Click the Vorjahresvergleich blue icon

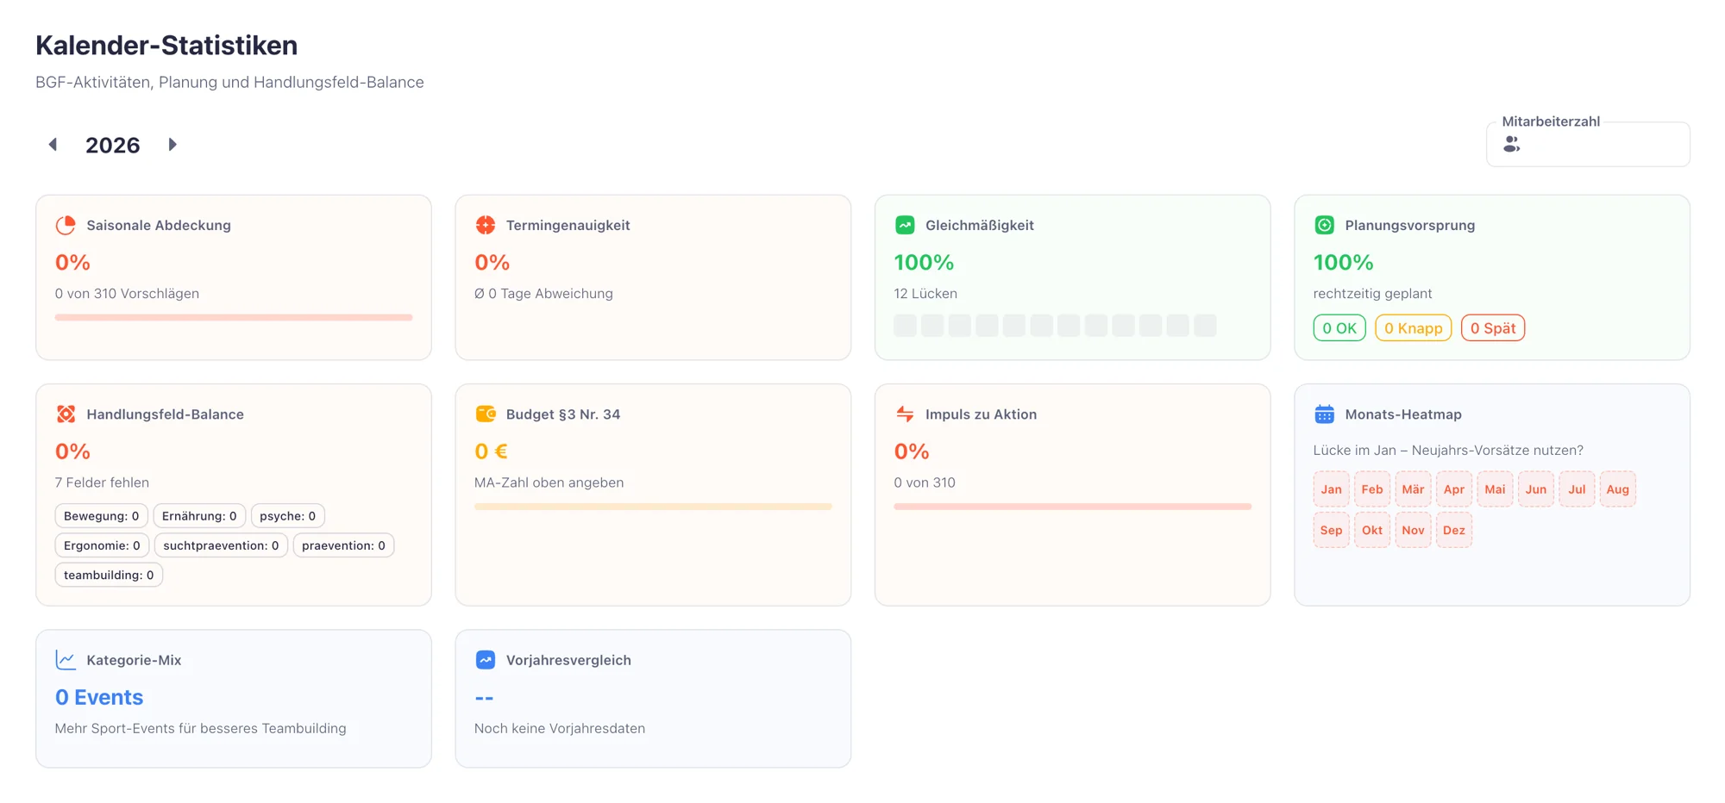[486, 660]
